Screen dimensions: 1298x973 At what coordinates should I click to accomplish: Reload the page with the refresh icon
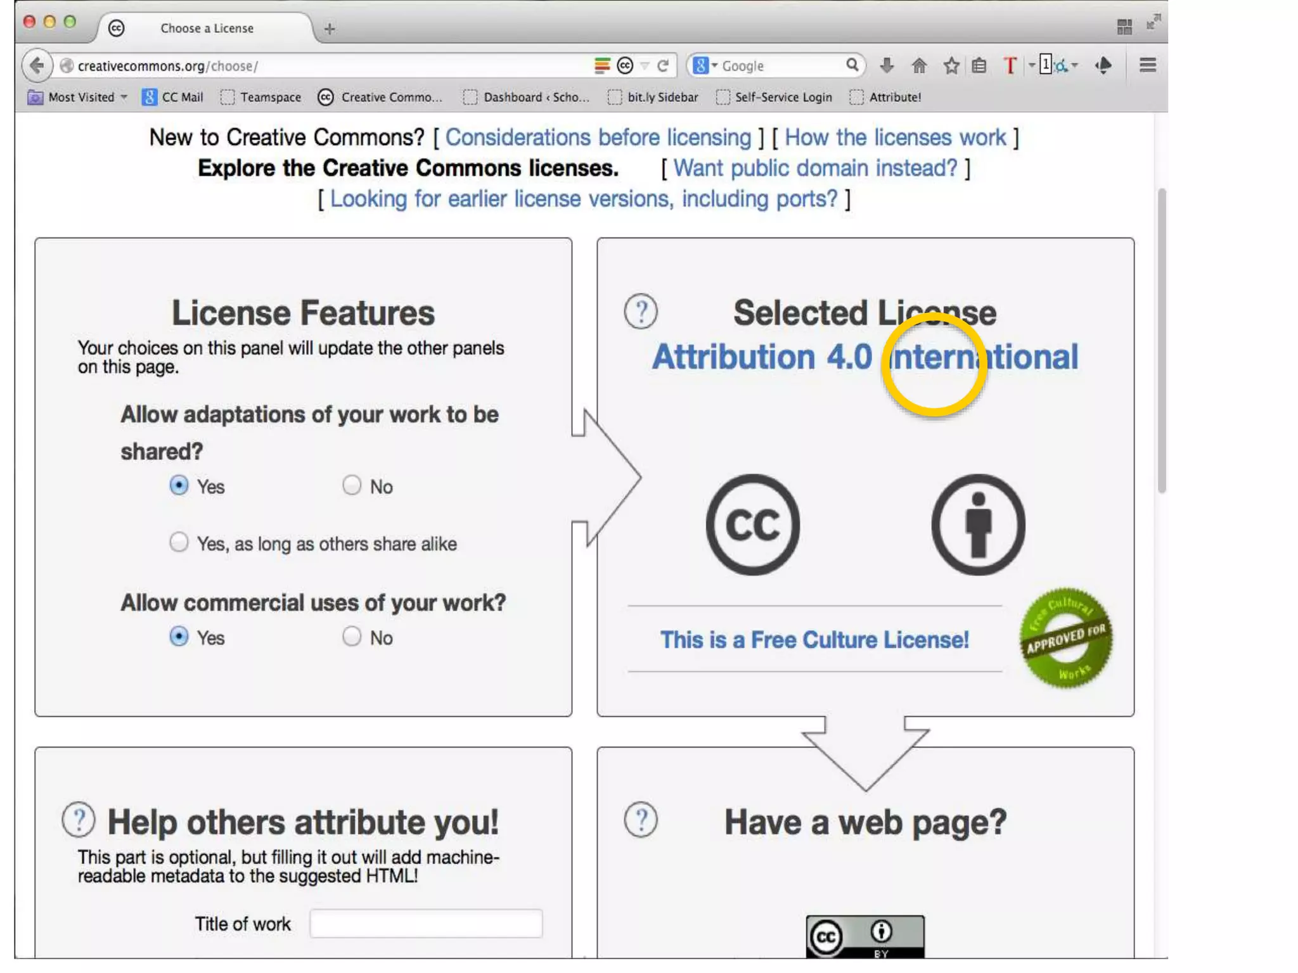coord(664,65)
